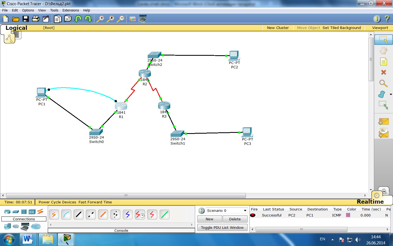This screenshot has height=246, width=393.
Task: Click the Viewport button
Action: tap(380, 28)
